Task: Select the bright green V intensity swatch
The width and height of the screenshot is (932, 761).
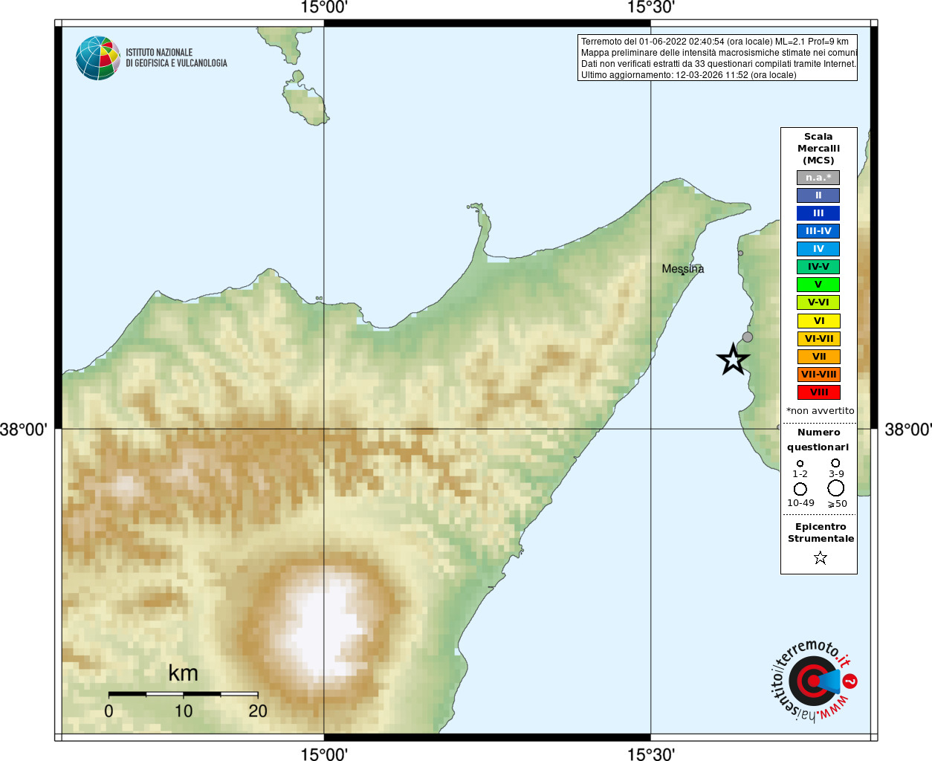Action: coord(818,285)
